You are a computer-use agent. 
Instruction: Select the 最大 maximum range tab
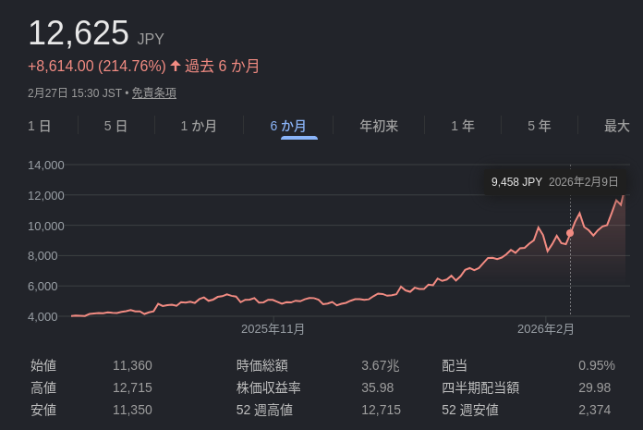(x=617, y=126)
